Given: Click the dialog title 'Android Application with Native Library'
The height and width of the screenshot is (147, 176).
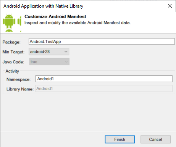Looking at the screenshot, I should click(44, 6).
